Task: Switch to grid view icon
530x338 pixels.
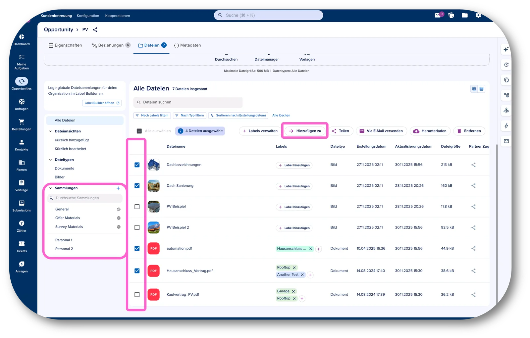Action: [481, 89]
